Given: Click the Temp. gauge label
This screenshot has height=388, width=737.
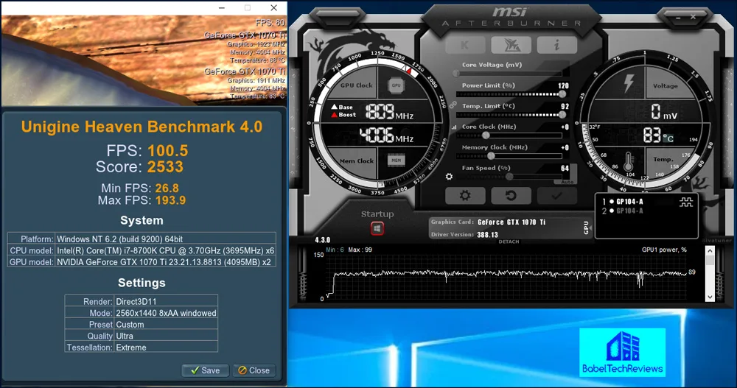Looking at the screenshot, I should tap(663, 160).
